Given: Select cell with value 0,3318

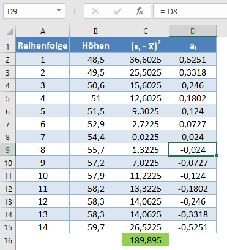Looking at the screenshot, I should [x=193, y=72].
